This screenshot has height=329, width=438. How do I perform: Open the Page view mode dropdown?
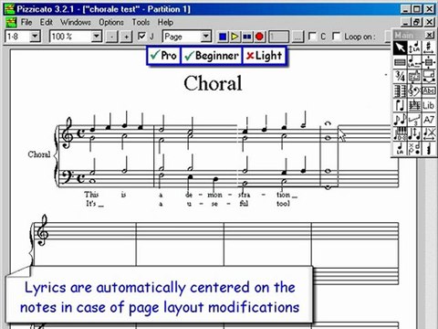pos(206,37)
